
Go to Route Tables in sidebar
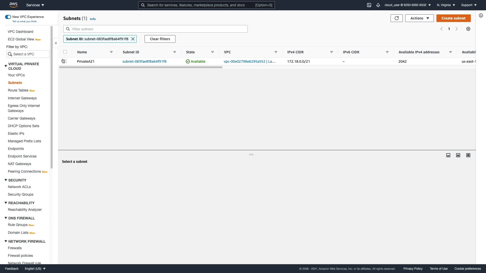click(x=18, y=90)
